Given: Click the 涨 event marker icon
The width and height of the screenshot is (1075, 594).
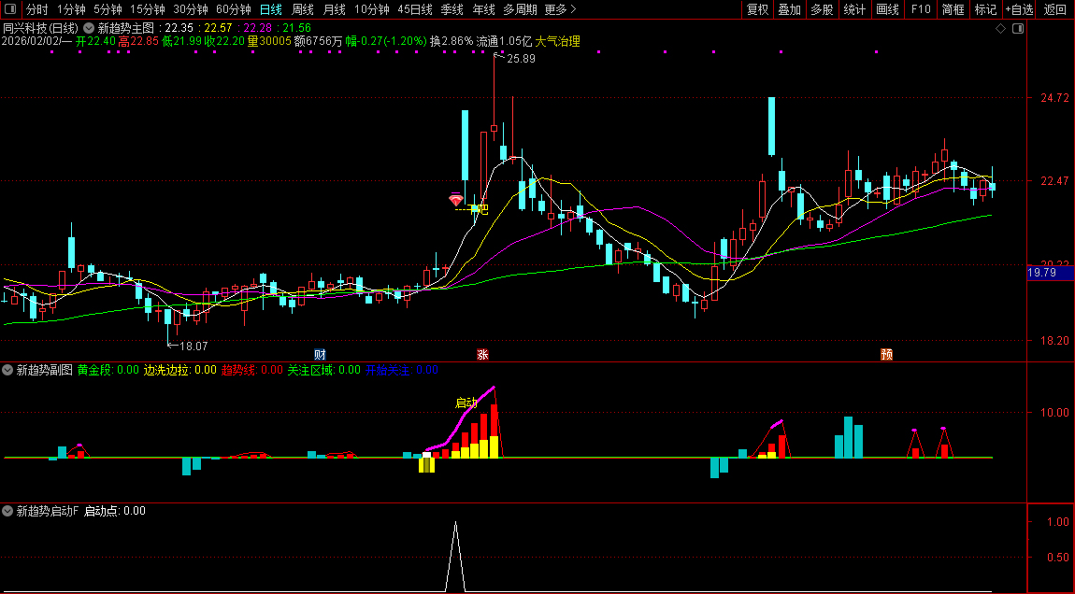Looking at the screenshot, I should pyautogui.click(x=482, y=354).
